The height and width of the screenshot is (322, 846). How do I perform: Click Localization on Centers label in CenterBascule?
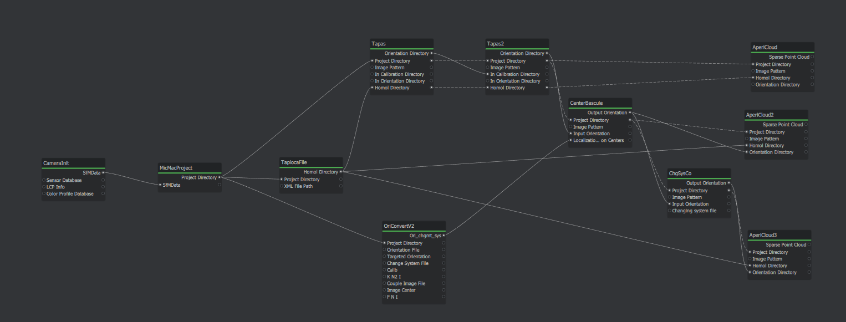[598, 140]
